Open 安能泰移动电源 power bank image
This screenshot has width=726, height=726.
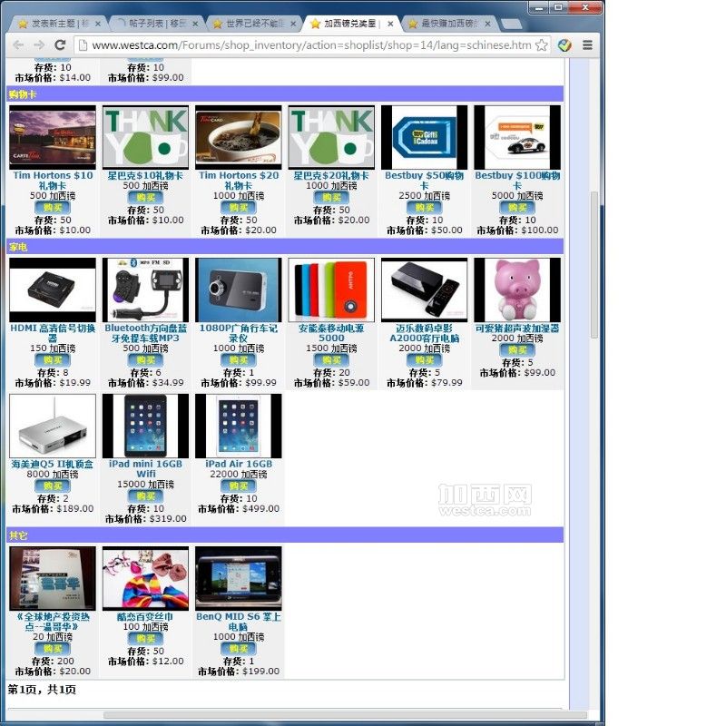tap(331, 289)
